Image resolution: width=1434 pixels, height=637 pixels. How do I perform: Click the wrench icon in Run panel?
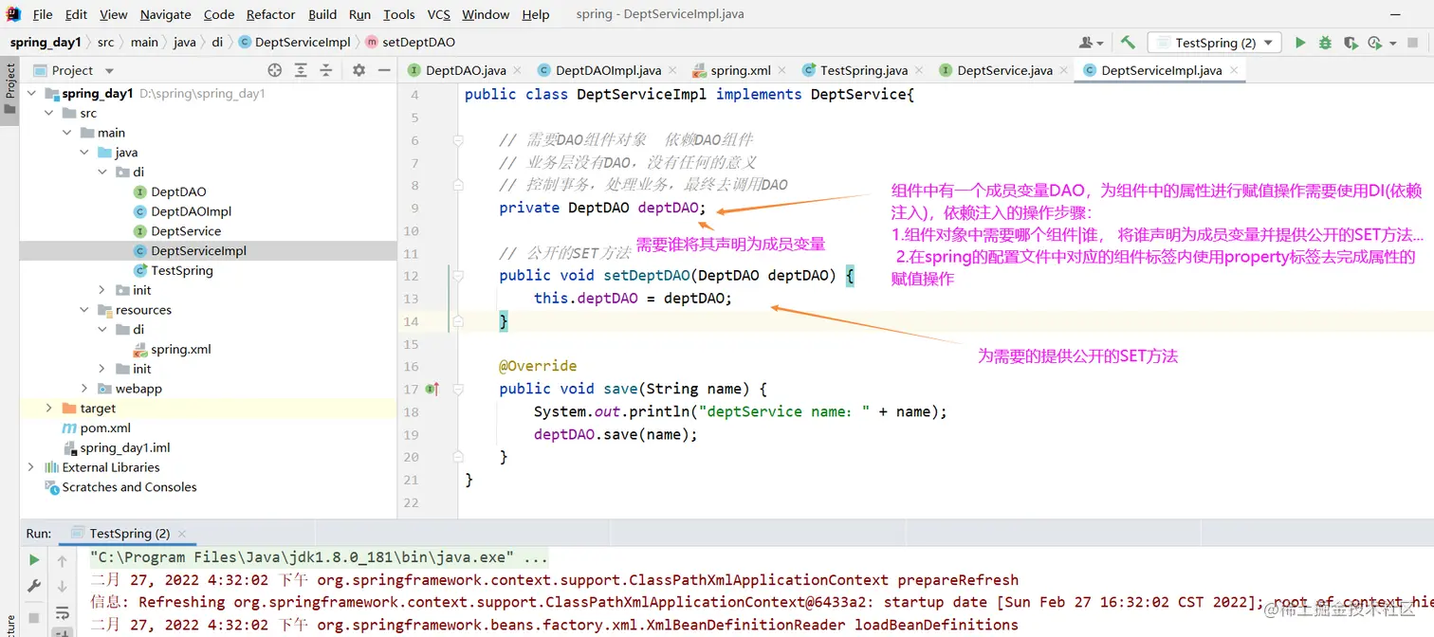[34, 586]
